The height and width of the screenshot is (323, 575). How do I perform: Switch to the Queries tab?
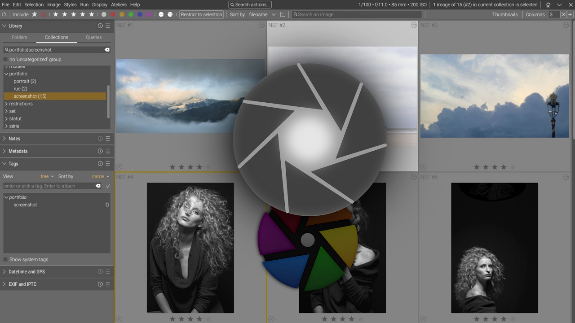click(x=94, y=37)
